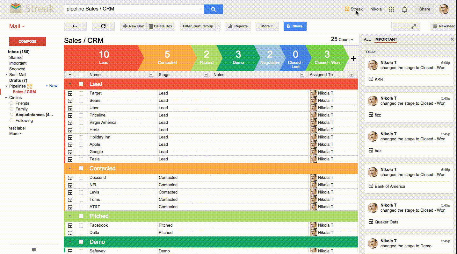Collapse the Pitched group
457x254 pixels.
pos(70,216)
